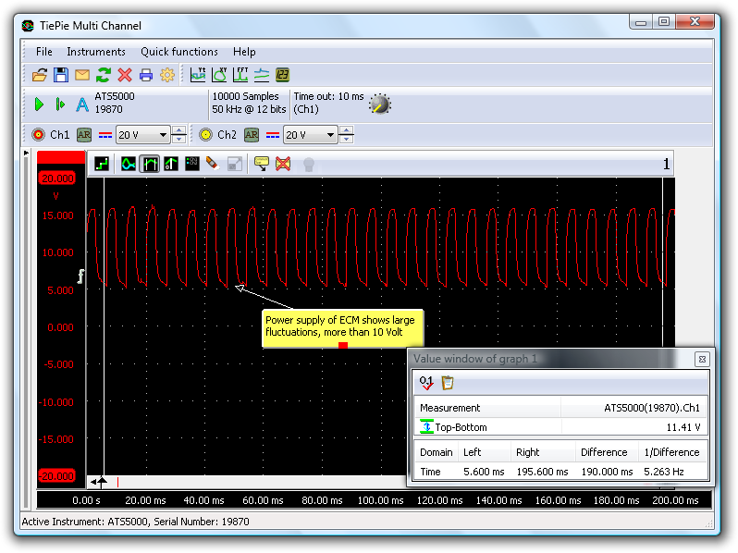Expand the object tree via small left-edge arrow
The width and height of the screenshot is (738, 553).
(26, 153)
